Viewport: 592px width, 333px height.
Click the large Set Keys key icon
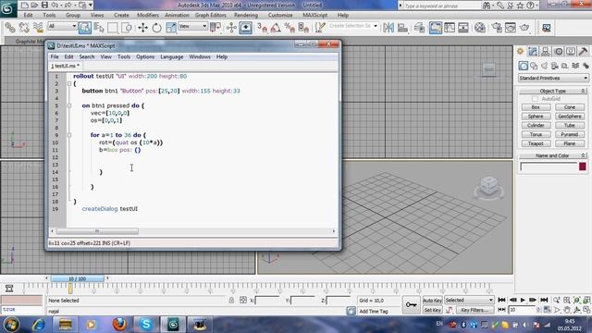click(x=411, y=304)
